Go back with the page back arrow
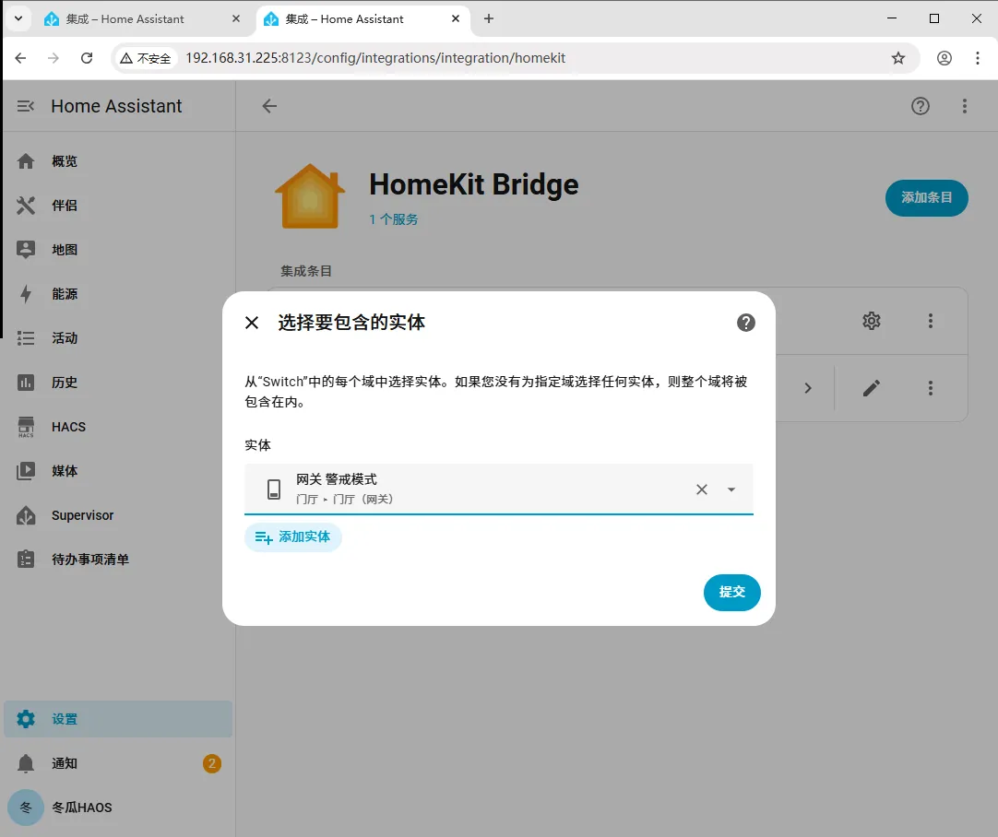This screenshot has width=998, height=837. coord(269,106)
